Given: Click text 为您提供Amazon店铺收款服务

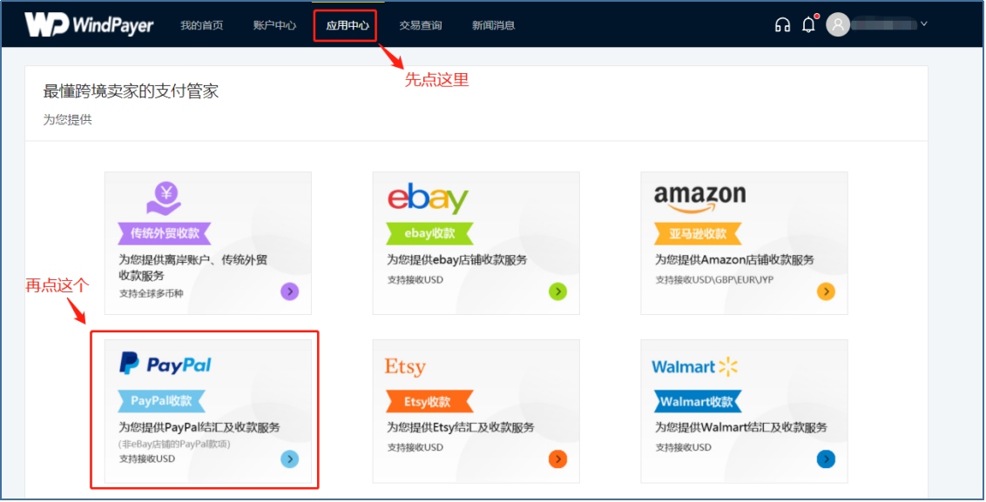Looking at the screenshot, I should 734,259.
